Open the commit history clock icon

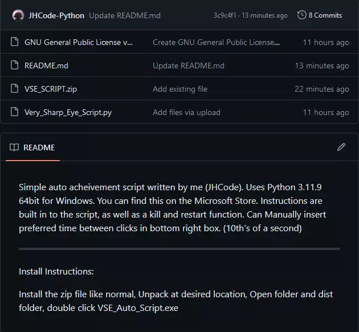(301, 15)
